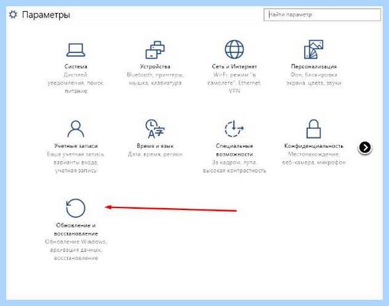Viewport: 389px width, 306px height.
Task: Click the Найти параметр search field
Action: pyautogui.click(x=322, y=15)
